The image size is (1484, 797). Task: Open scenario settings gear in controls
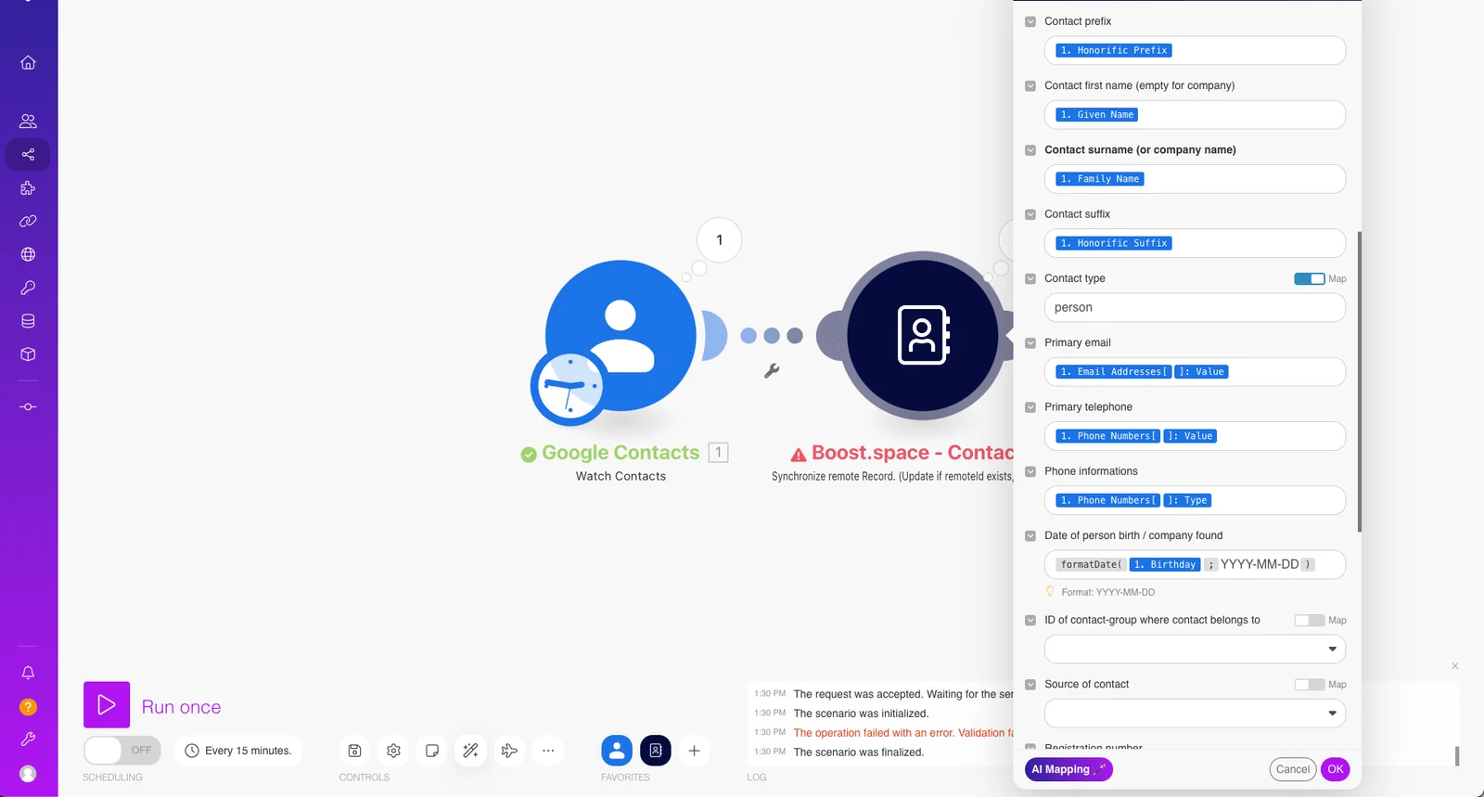(393, 751)
